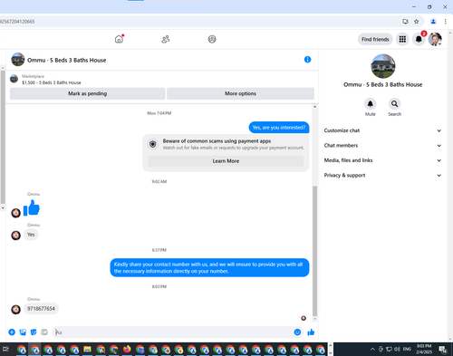This screenshot has width=453, height=356.
Task: Go to the Facebook Home icon
Action: pos(119,39)
